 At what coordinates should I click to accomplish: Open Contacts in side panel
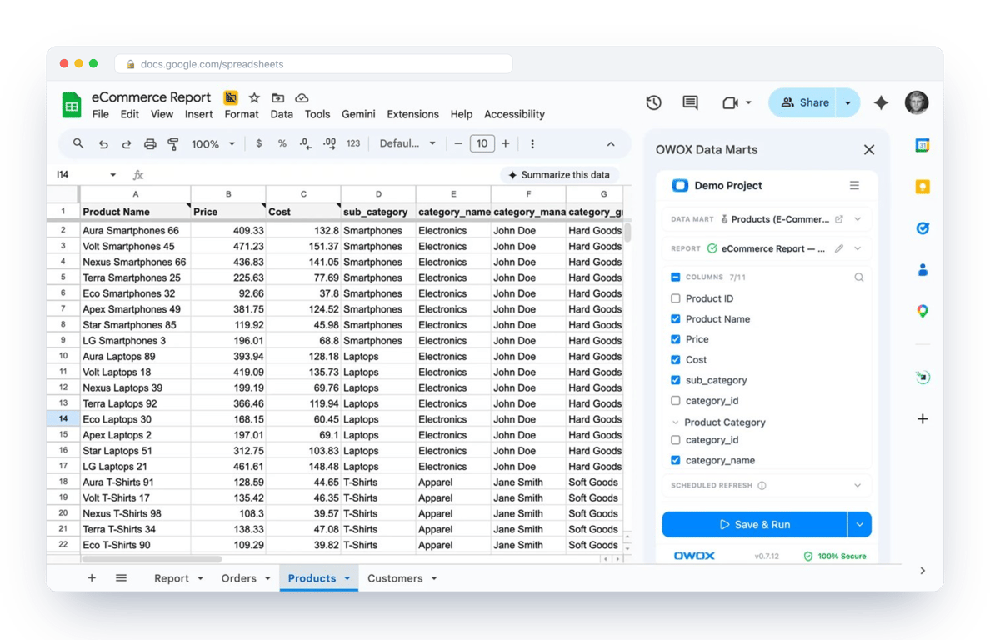[x=922, y=269]
